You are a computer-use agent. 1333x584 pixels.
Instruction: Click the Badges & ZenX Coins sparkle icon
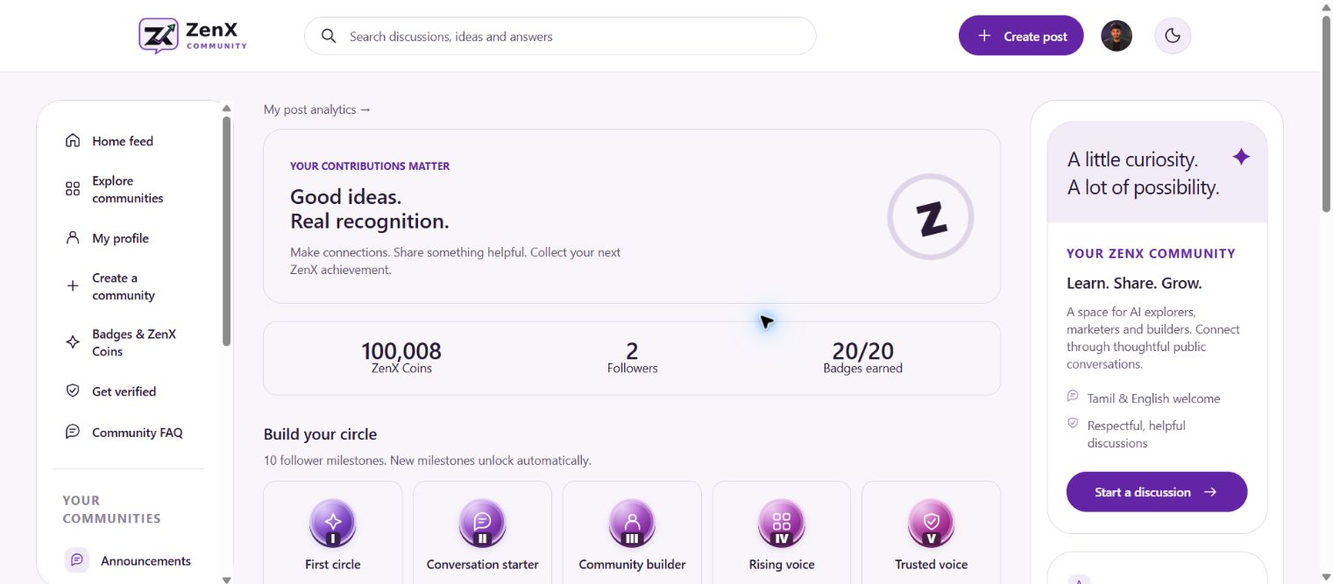(x=73, y=342)
